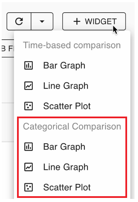
Task: Select the Time-based Scatter Plot icon
Action: 29,106
